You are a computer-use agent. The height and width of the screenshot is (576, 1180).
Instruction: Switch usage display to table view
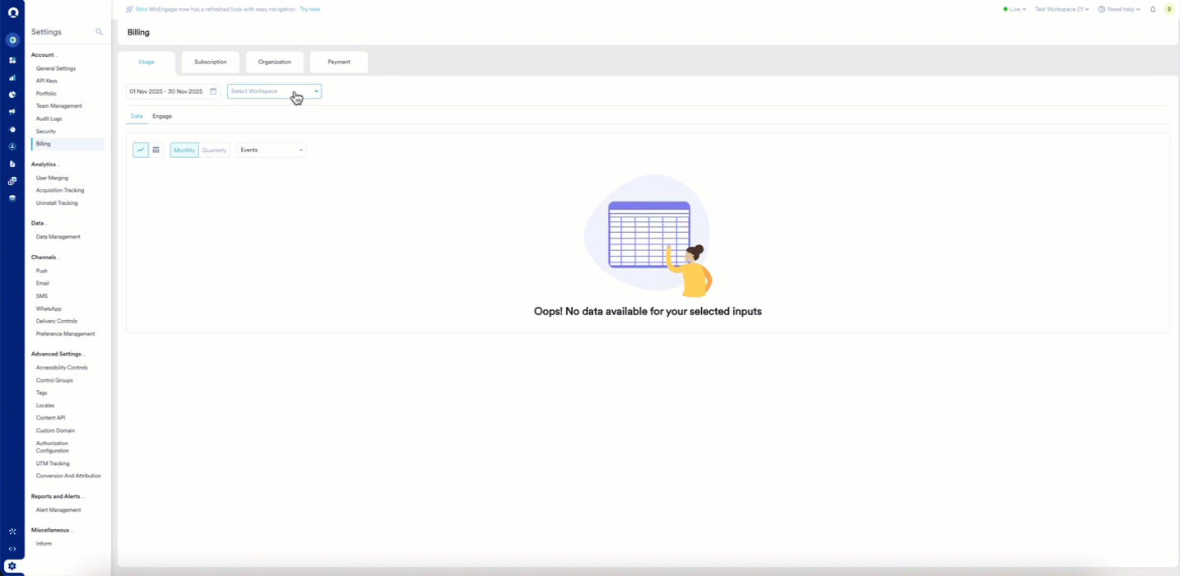point(156,150)
